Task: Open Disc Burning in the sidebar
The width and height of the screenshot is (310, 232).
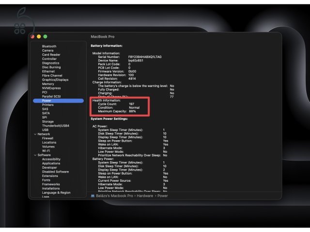Action: point(51,67)
